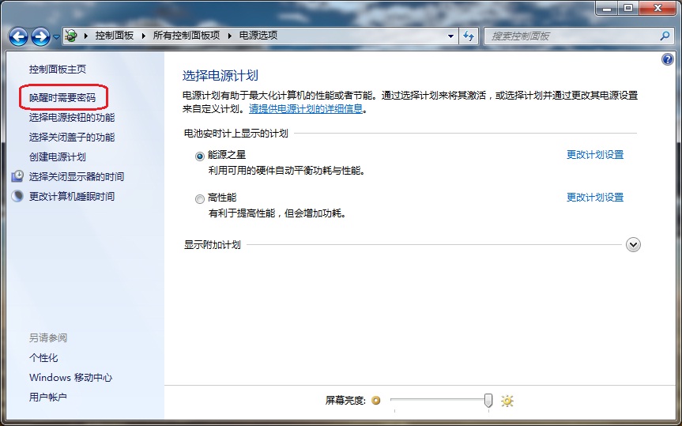
Task: Click 电池安时计上显示的计划 section label
Action: [235, 134]
